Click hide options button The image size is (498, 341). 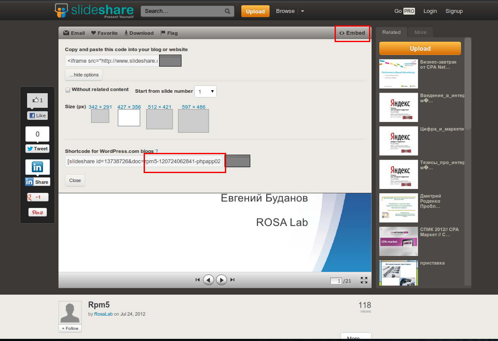84,75
